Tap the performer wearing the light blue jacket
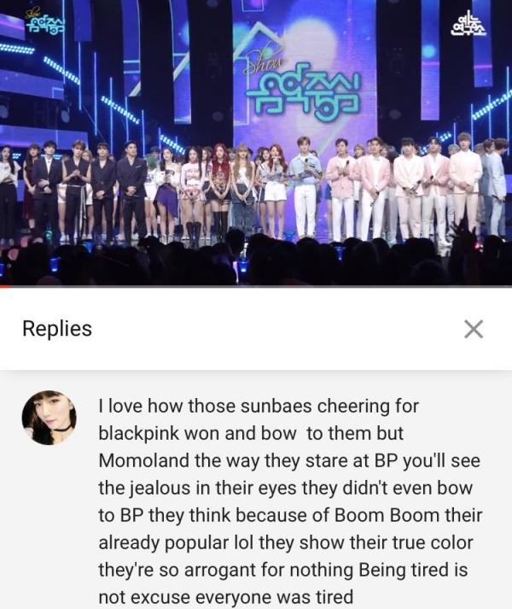This screenshot has height=609, width=512. [305, 184]
